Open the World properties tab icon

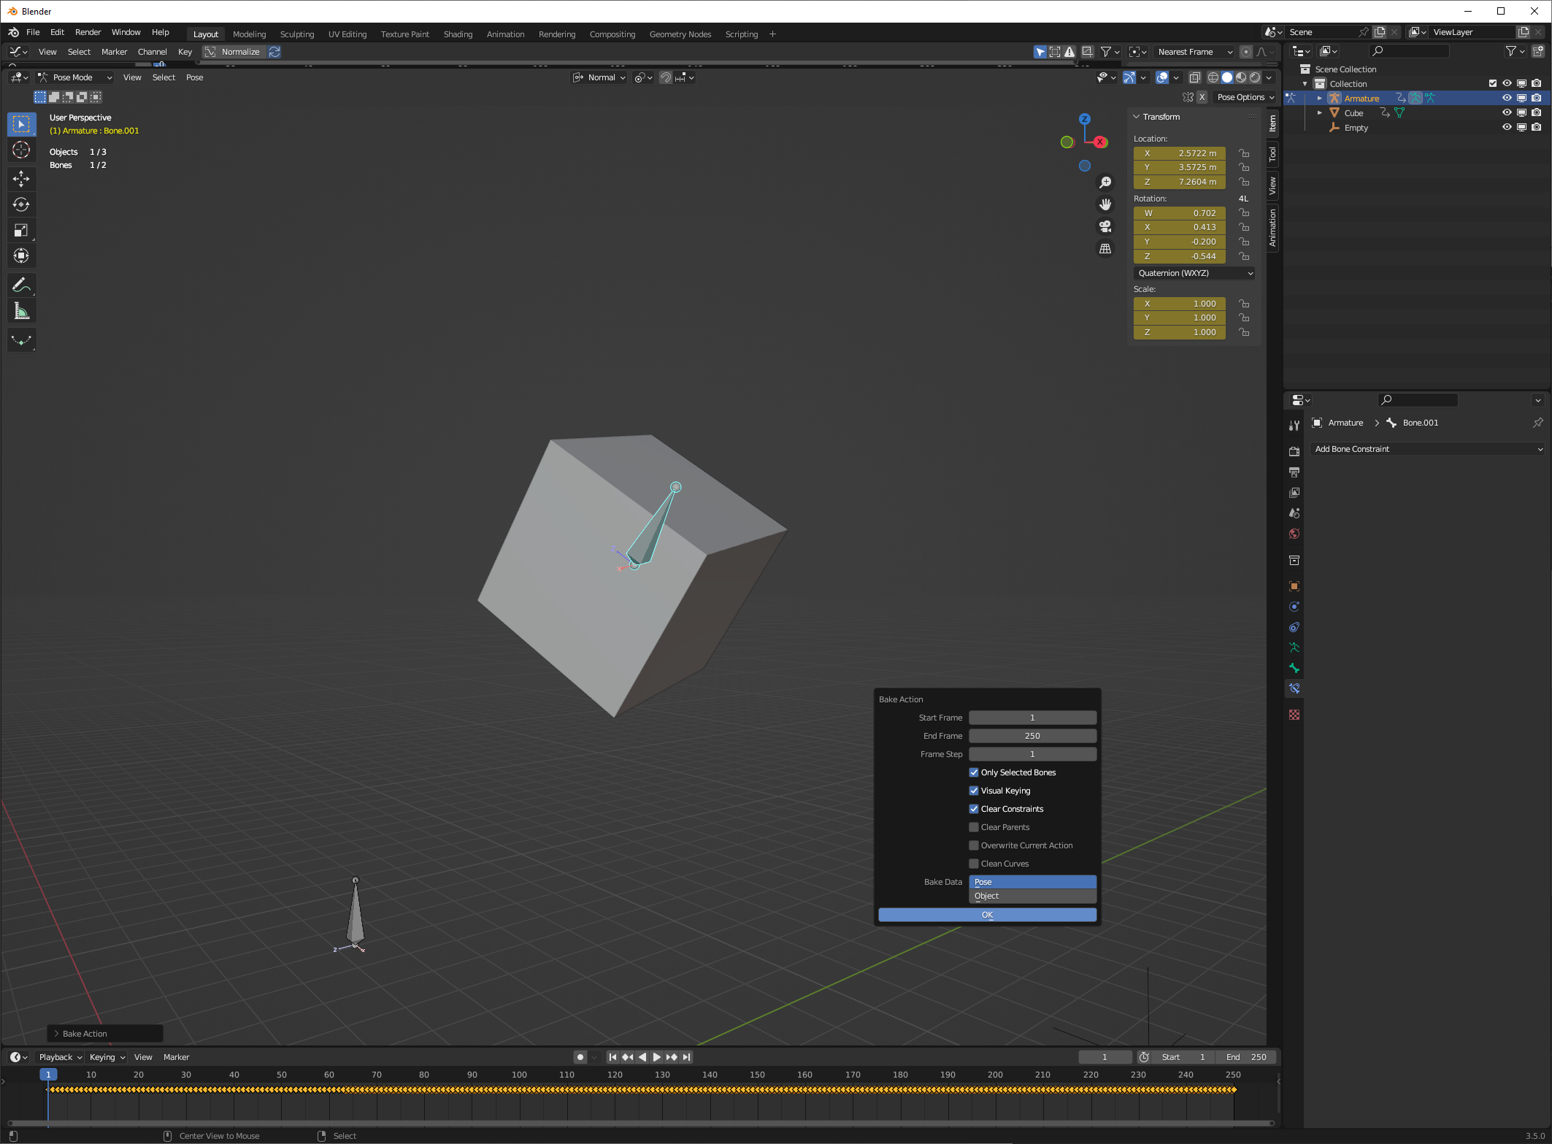coord(1294,534)
